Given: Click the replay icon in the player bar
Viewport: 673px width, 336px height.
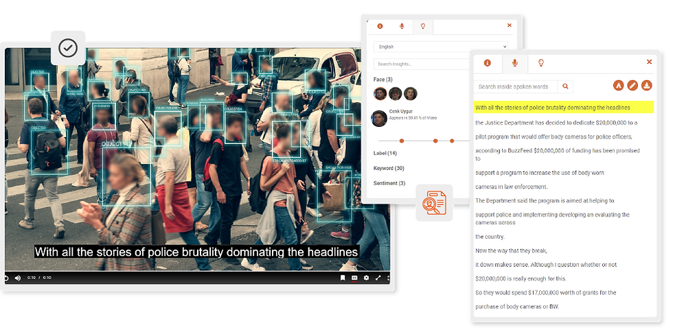Looking at the screenshot, I should [x=6, y=278].
